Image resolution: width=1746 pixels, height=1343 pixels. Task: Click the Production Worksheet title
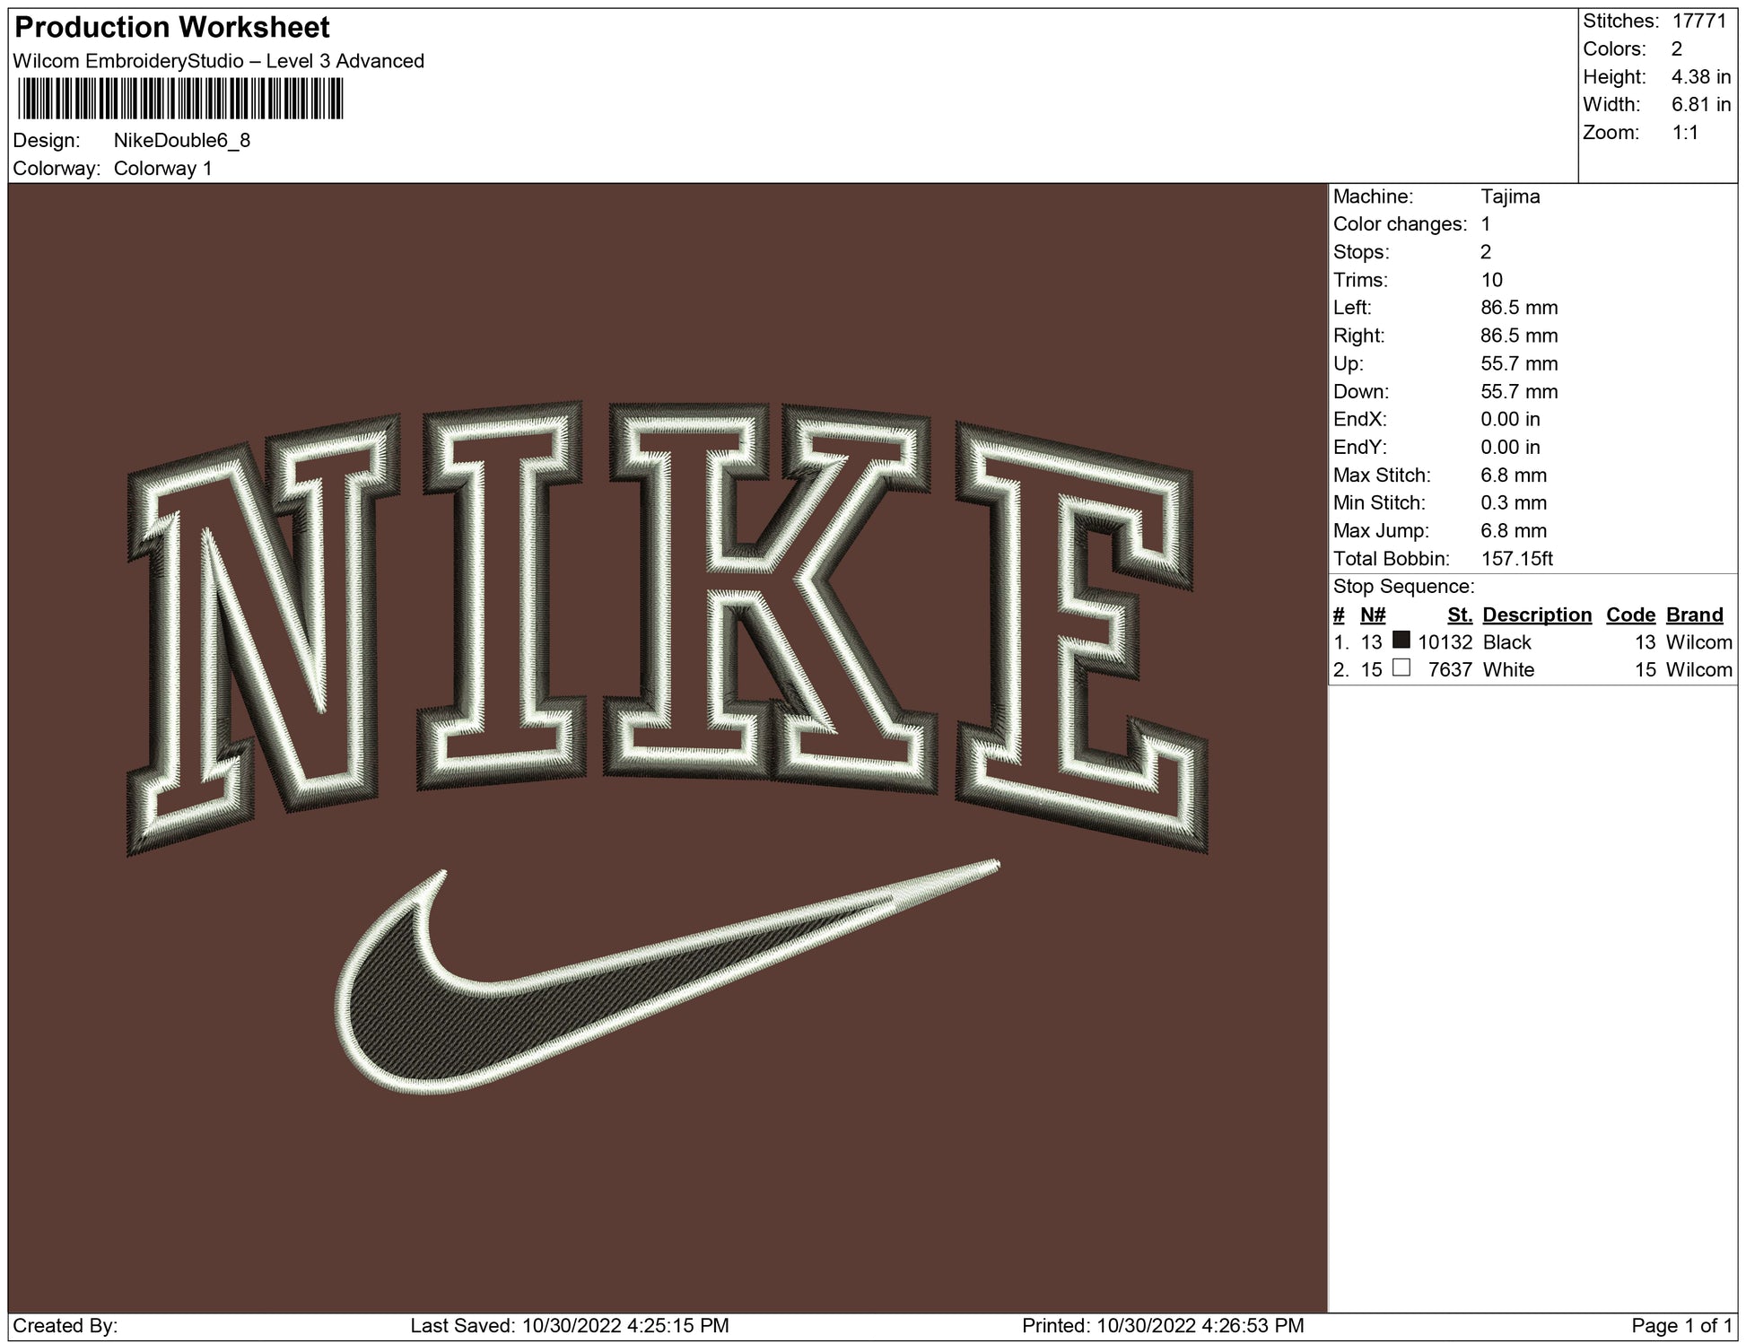click(x=172, y=28)
